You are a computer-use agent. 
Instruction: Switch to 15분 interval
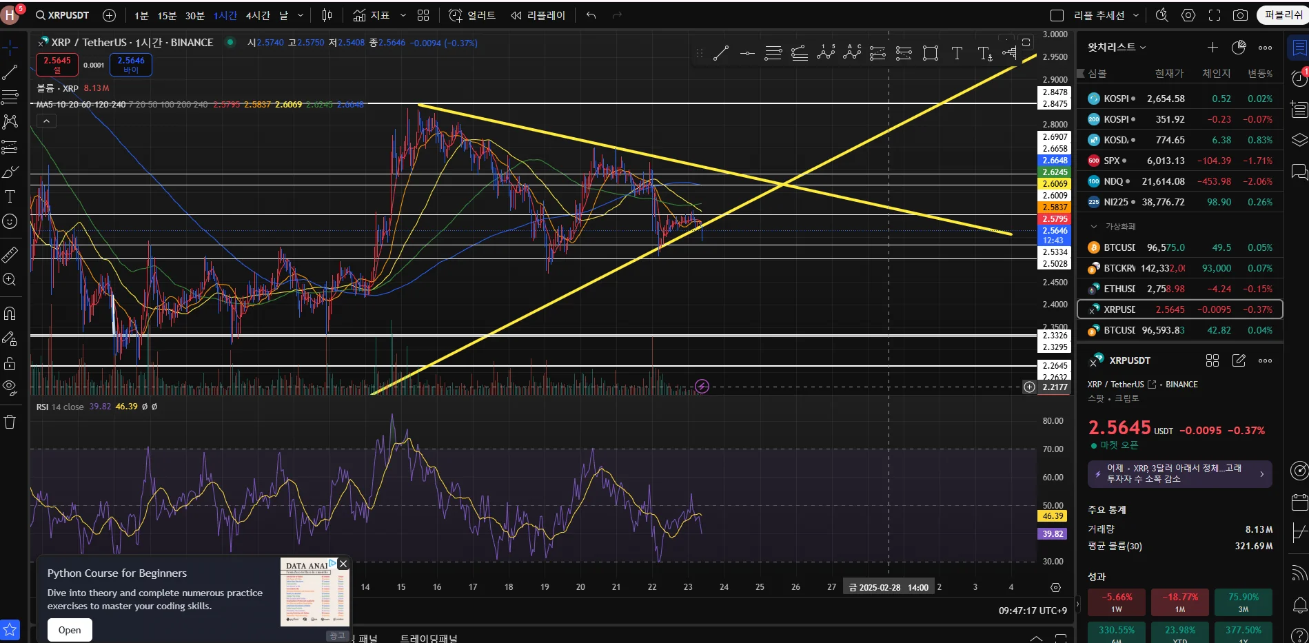(x=167, y=15)
